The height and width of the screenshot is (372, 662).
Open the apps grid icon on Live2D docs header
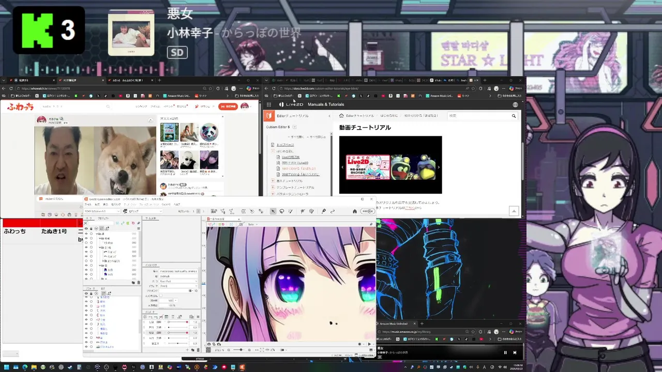tap(269, 104)
